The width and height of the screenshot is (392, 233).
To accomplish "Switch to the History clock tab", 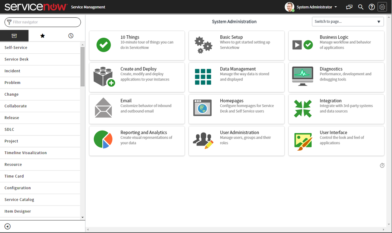I will point(71,35).
